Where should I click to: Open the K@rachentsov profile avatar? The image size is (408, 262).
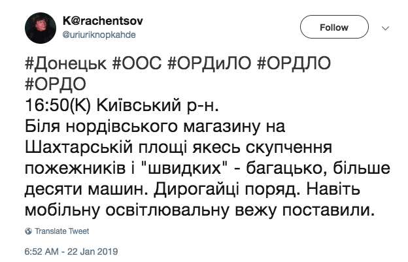click(41, 28)
